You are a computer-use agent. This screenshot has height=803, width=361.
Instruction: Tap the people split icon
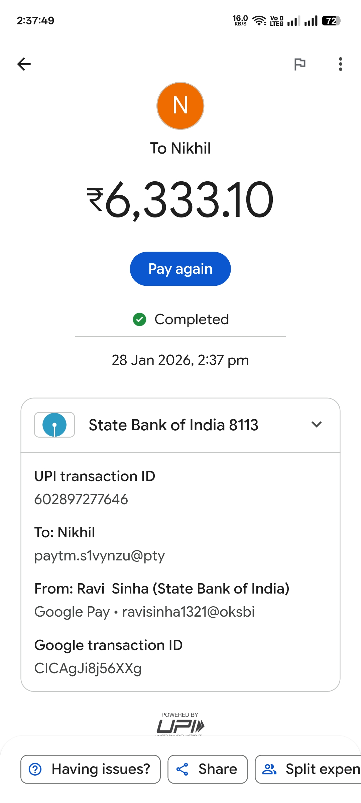pyautogui.click(x=269, y=769)
